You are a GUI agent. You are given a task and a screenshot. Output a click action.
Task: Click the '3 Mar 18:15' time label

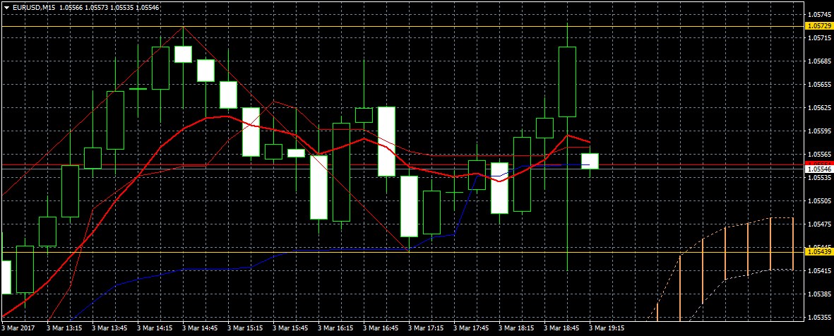(x=516, y=328)
